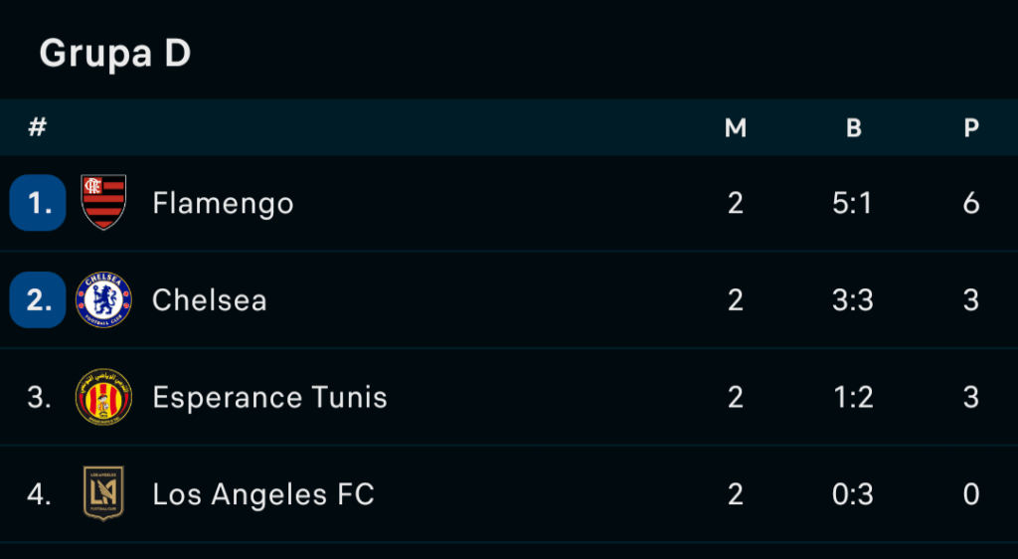Click Flamengo's 6 points value
1018x559 pixels.
point(971,203)
